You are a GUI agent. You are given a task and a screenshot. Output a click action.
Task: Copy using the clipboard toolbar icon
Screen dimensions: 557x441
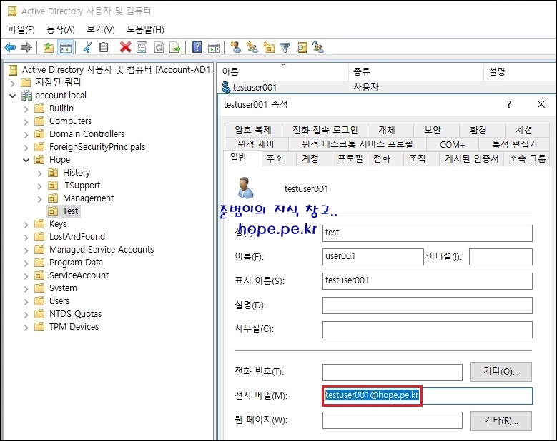point(104,47)
